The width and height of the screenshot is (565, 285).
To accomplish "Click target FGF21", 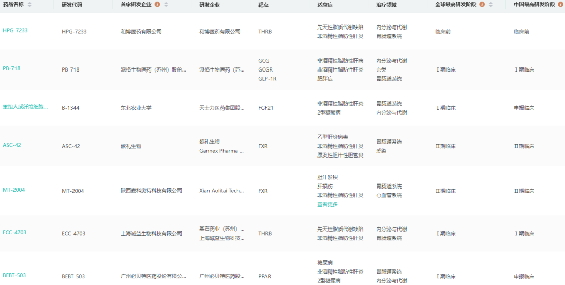I will click(x=266, y=108).
